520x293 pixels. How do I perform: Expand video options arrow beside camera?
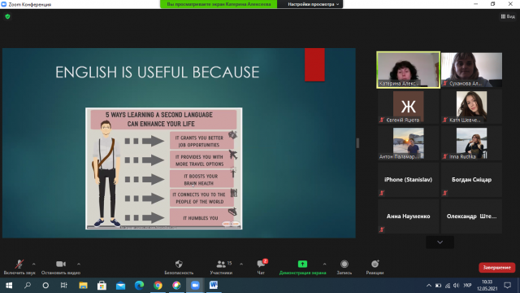point(79,264)
